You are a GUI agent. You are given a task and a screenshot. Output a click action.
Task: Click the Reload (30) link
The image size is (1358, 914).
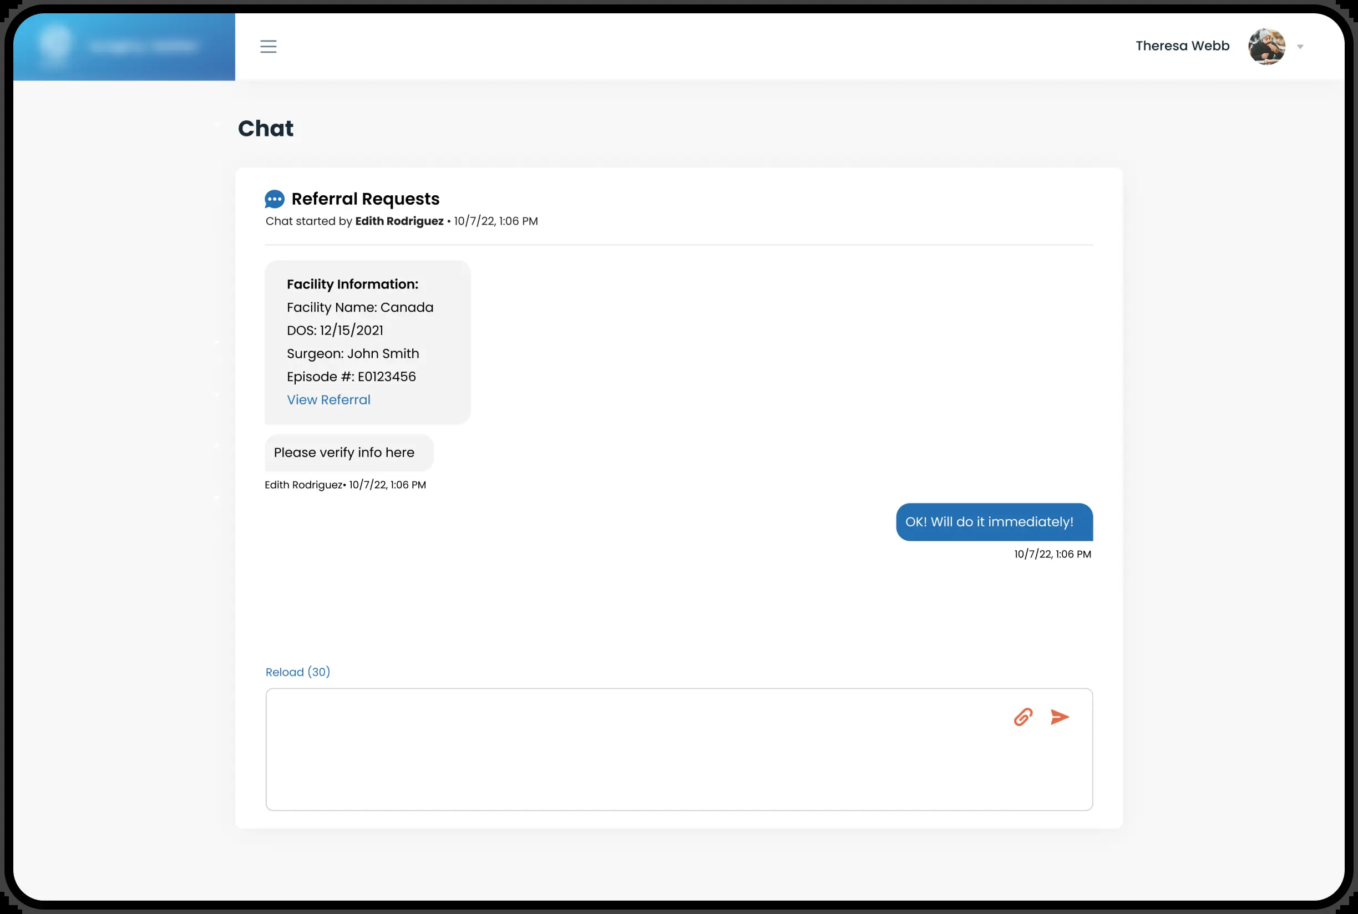click(298, 672)
